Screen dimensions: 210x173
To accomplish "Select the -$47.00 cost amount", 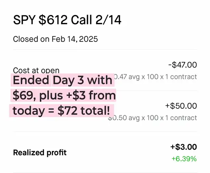I will [182, 65].
